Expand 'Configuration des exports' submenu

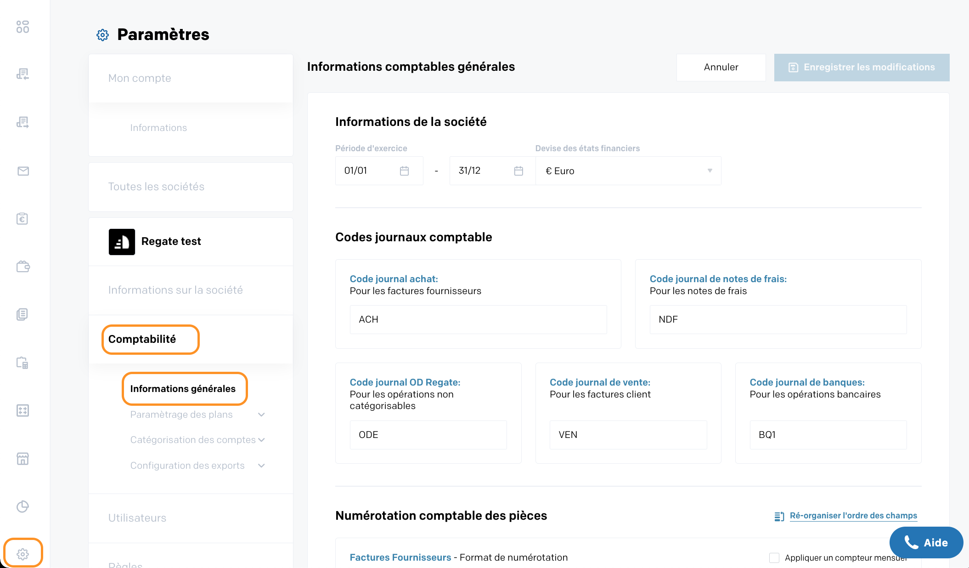coord(261,466)
